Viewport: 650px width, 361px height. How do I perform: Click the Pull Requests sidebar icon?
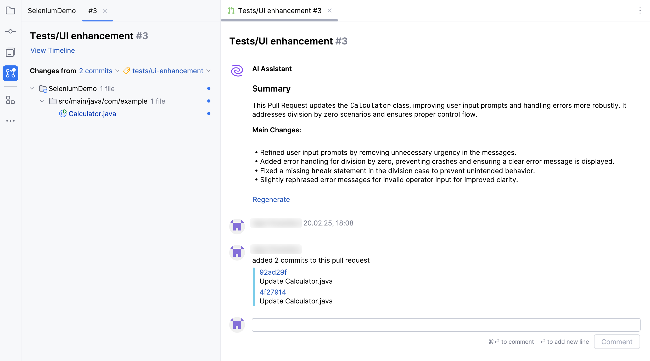[x=10, y=73]
